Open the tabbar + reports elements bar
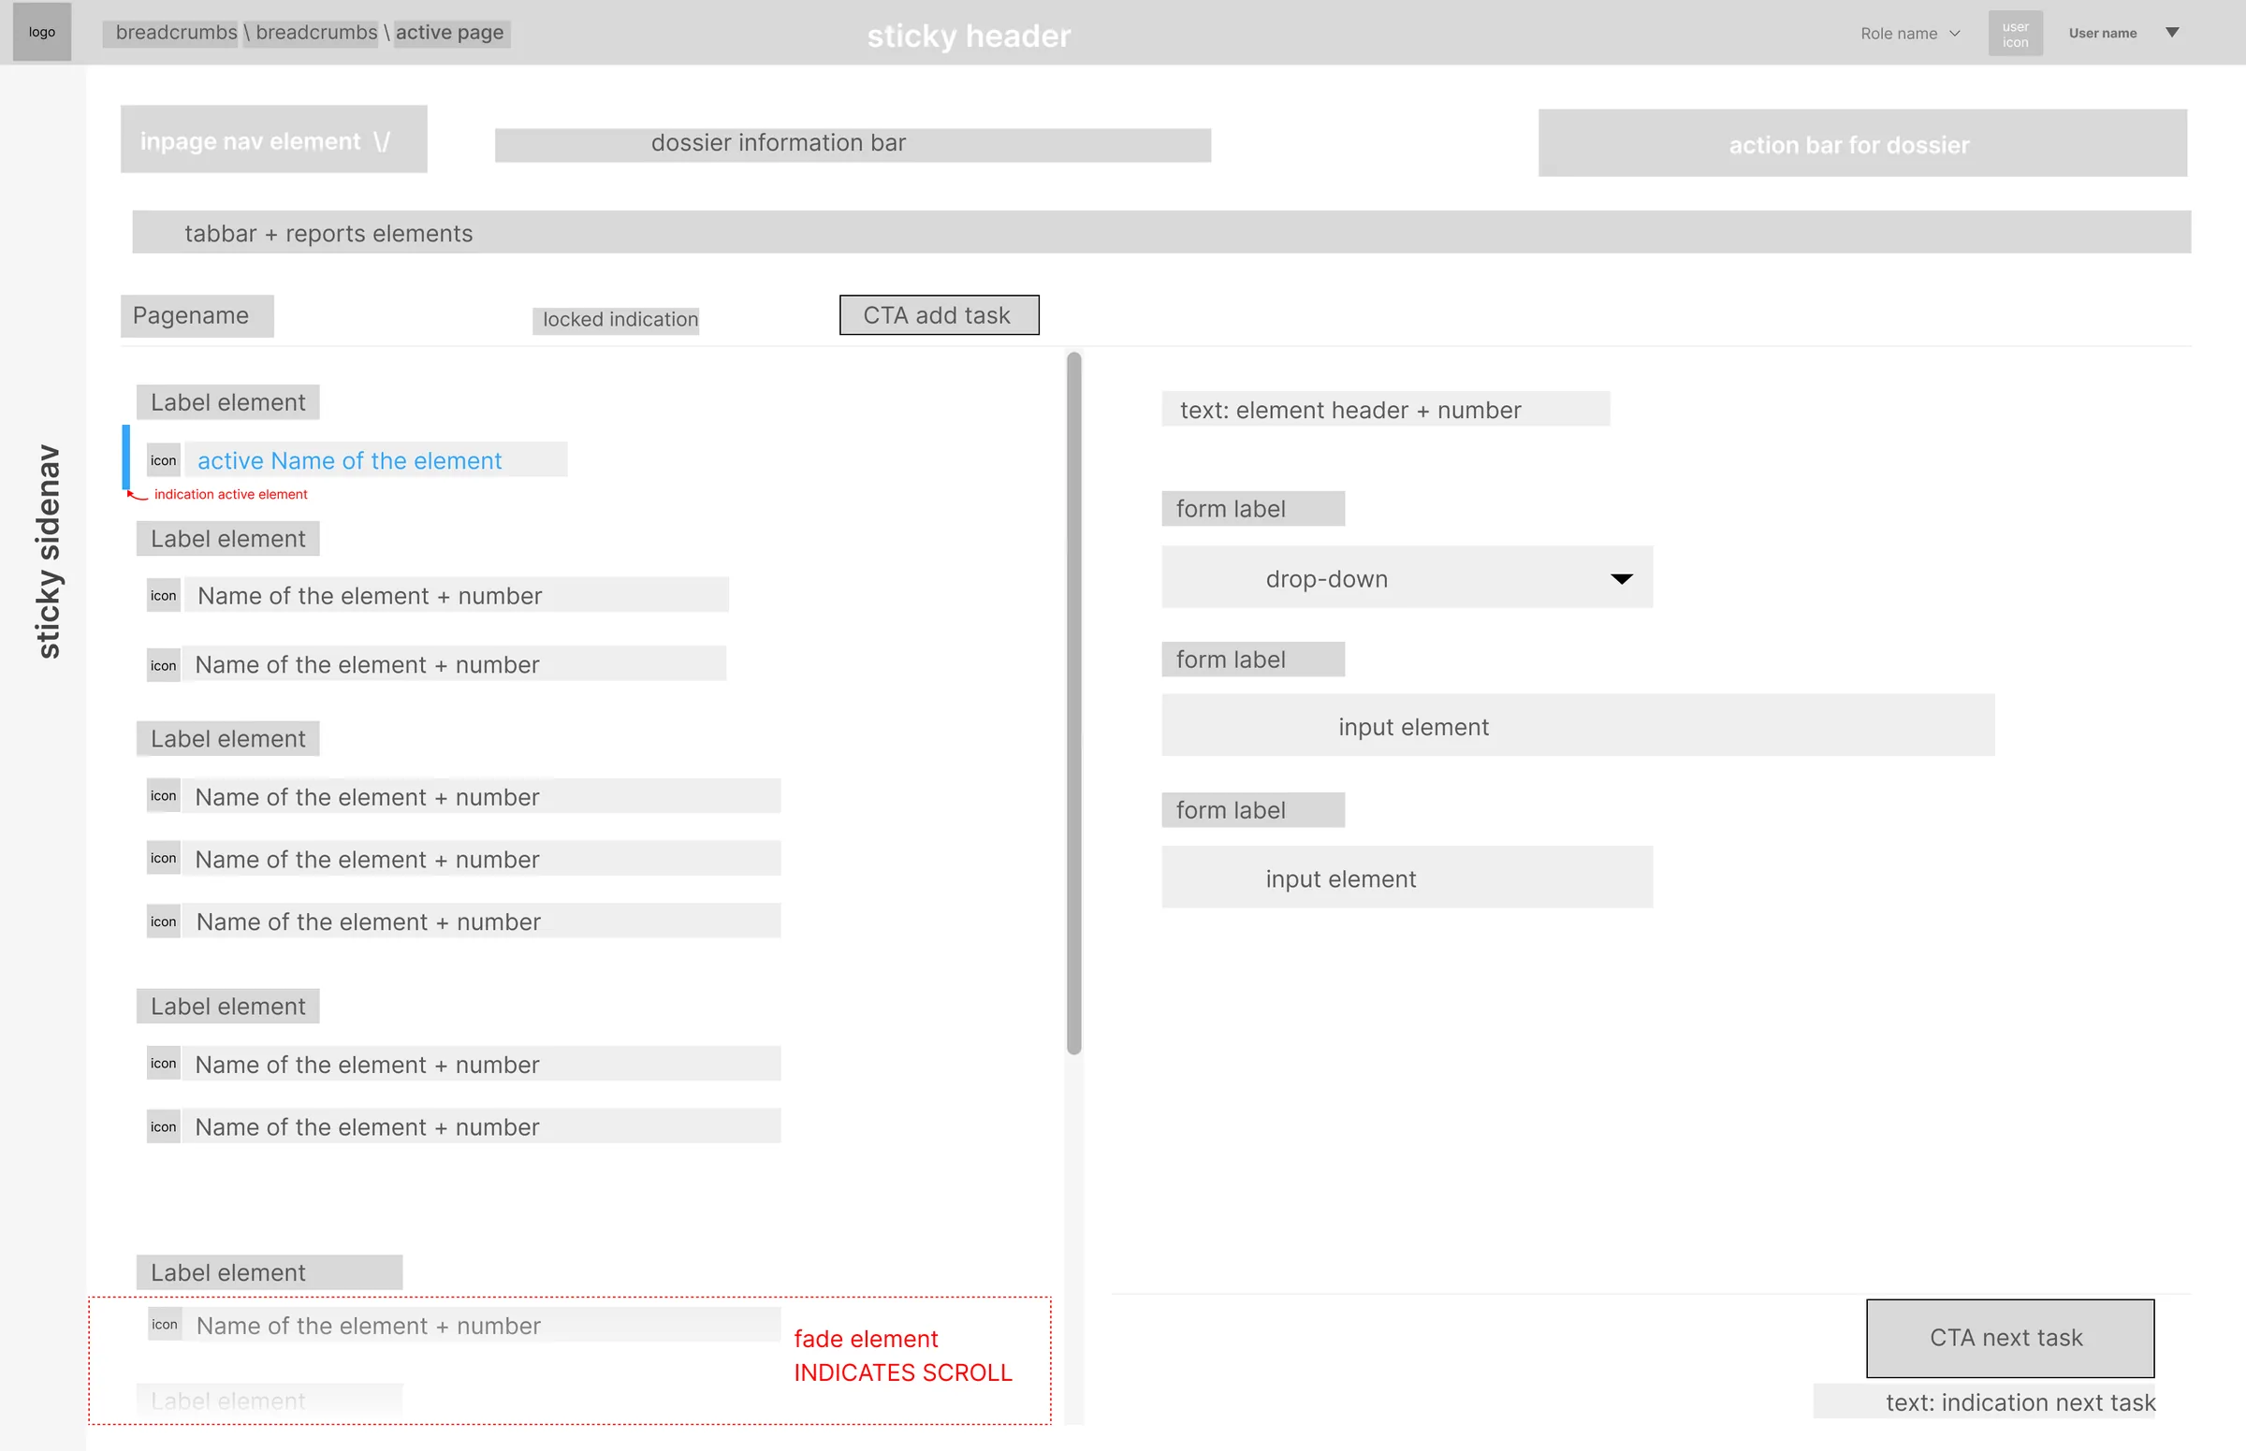Viewport: 2246px width, 1451px height. tap(1161, 232)
